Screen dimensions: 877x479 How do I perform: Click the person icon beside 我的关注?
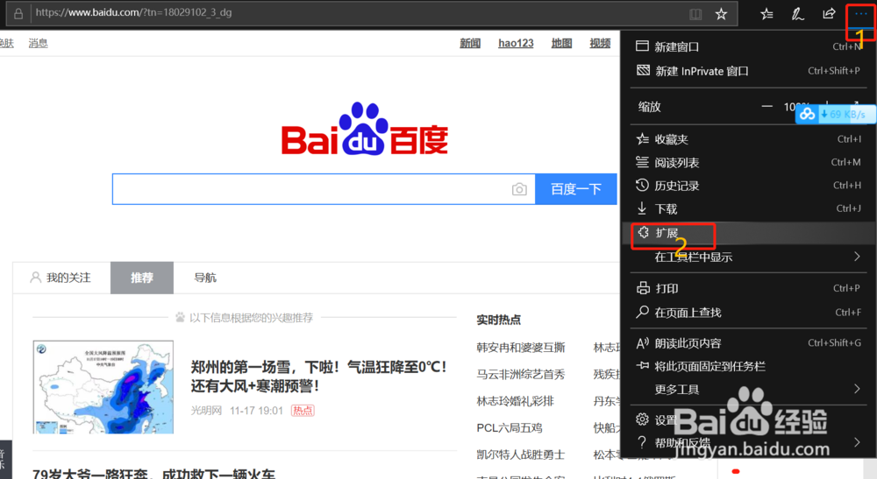pos(35,278)
